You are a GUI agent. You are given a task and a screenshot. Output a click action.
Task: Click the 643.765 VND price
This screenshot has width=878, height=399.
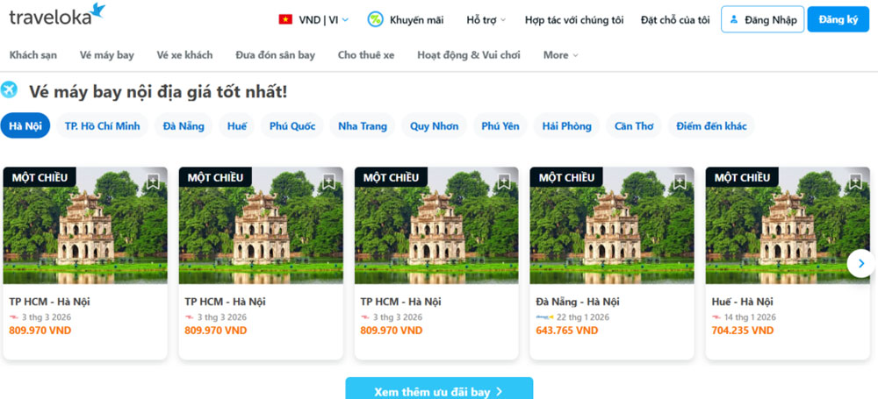(566, 331)
